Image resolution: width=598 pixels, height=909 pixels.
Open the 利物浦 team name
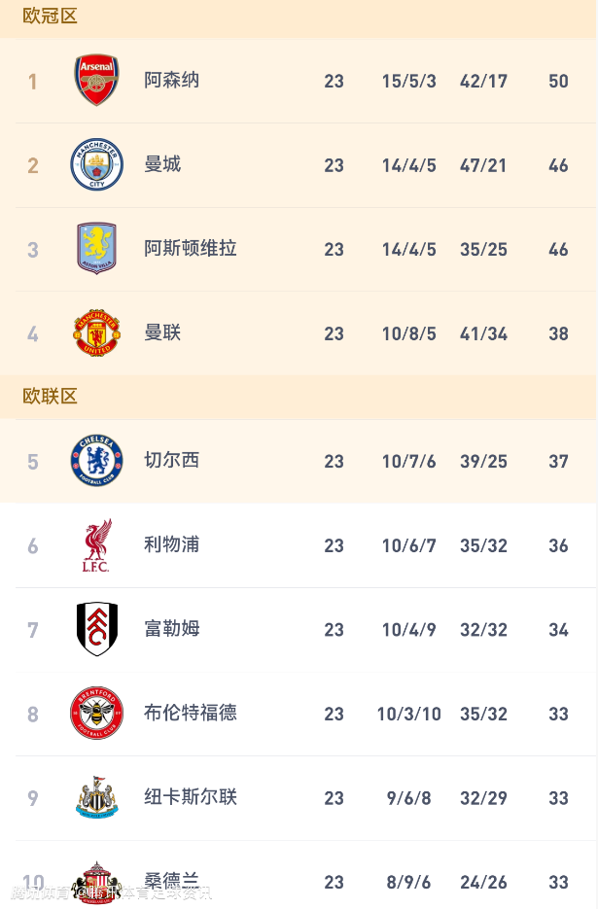point(172,544)
